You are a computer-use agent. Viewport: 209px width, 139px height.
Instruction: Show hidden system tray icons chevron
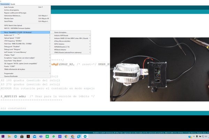click(194, 137)
